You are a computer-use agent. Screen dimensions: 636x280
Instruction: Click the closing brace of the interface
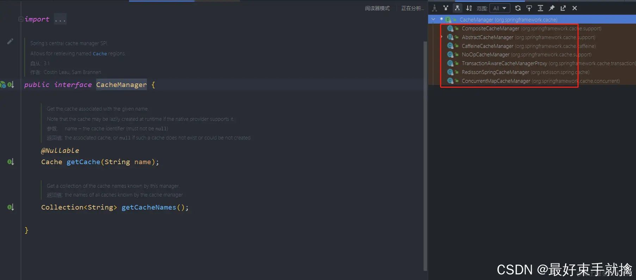26,230
